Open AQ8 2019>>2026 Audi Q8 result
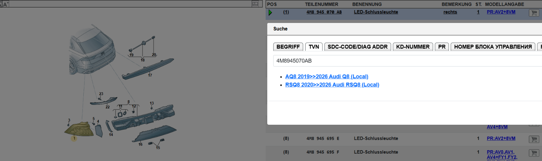 [x=327, y=77]
